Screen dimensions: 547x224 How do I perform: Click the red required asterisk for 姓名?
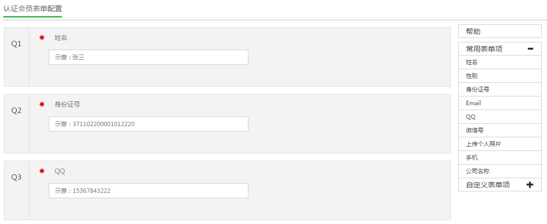(x=42, y=37)
